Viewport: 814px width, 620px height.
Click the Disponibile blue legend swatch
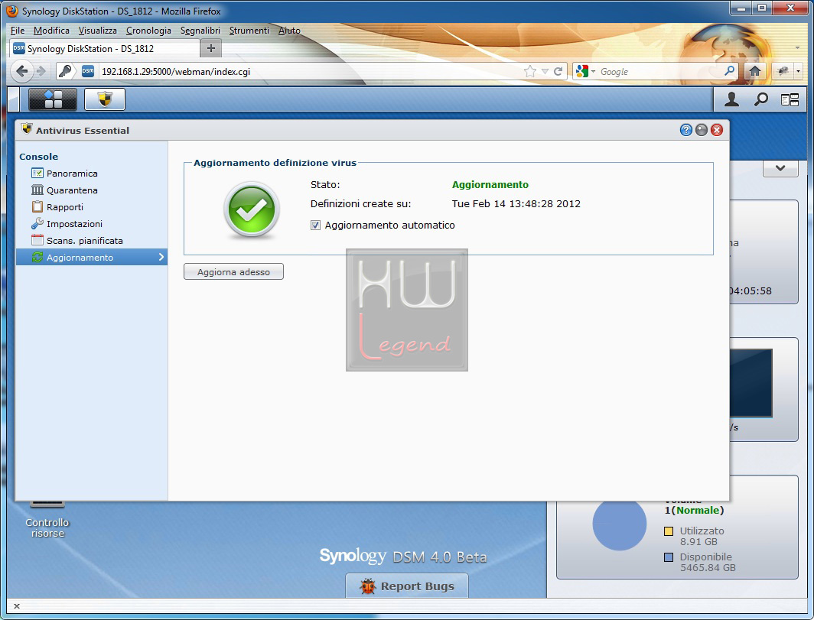669,557
